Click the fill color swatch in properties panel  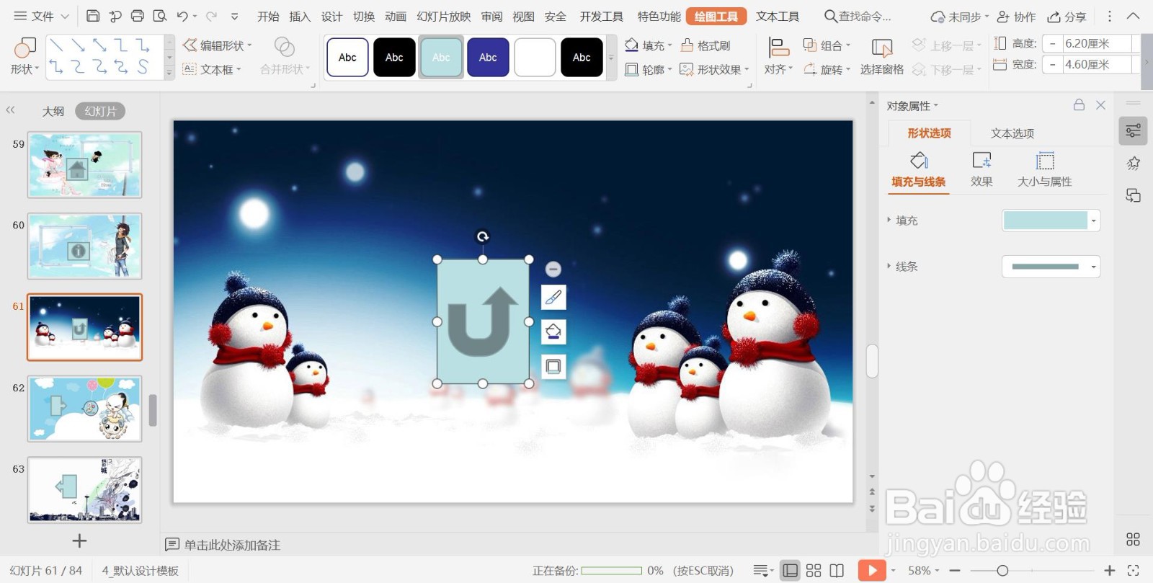1046,221
